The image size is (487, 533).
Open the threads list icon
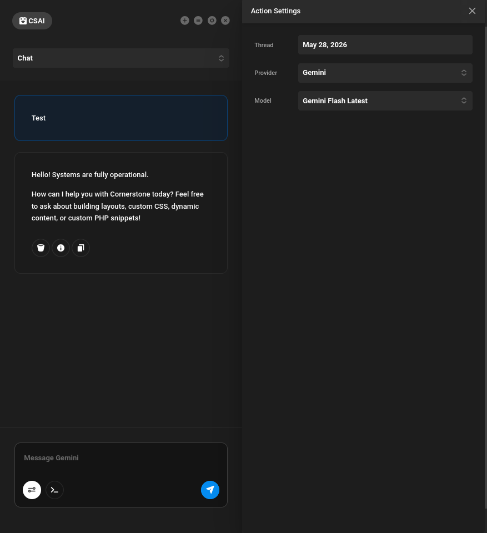[198, 21]
